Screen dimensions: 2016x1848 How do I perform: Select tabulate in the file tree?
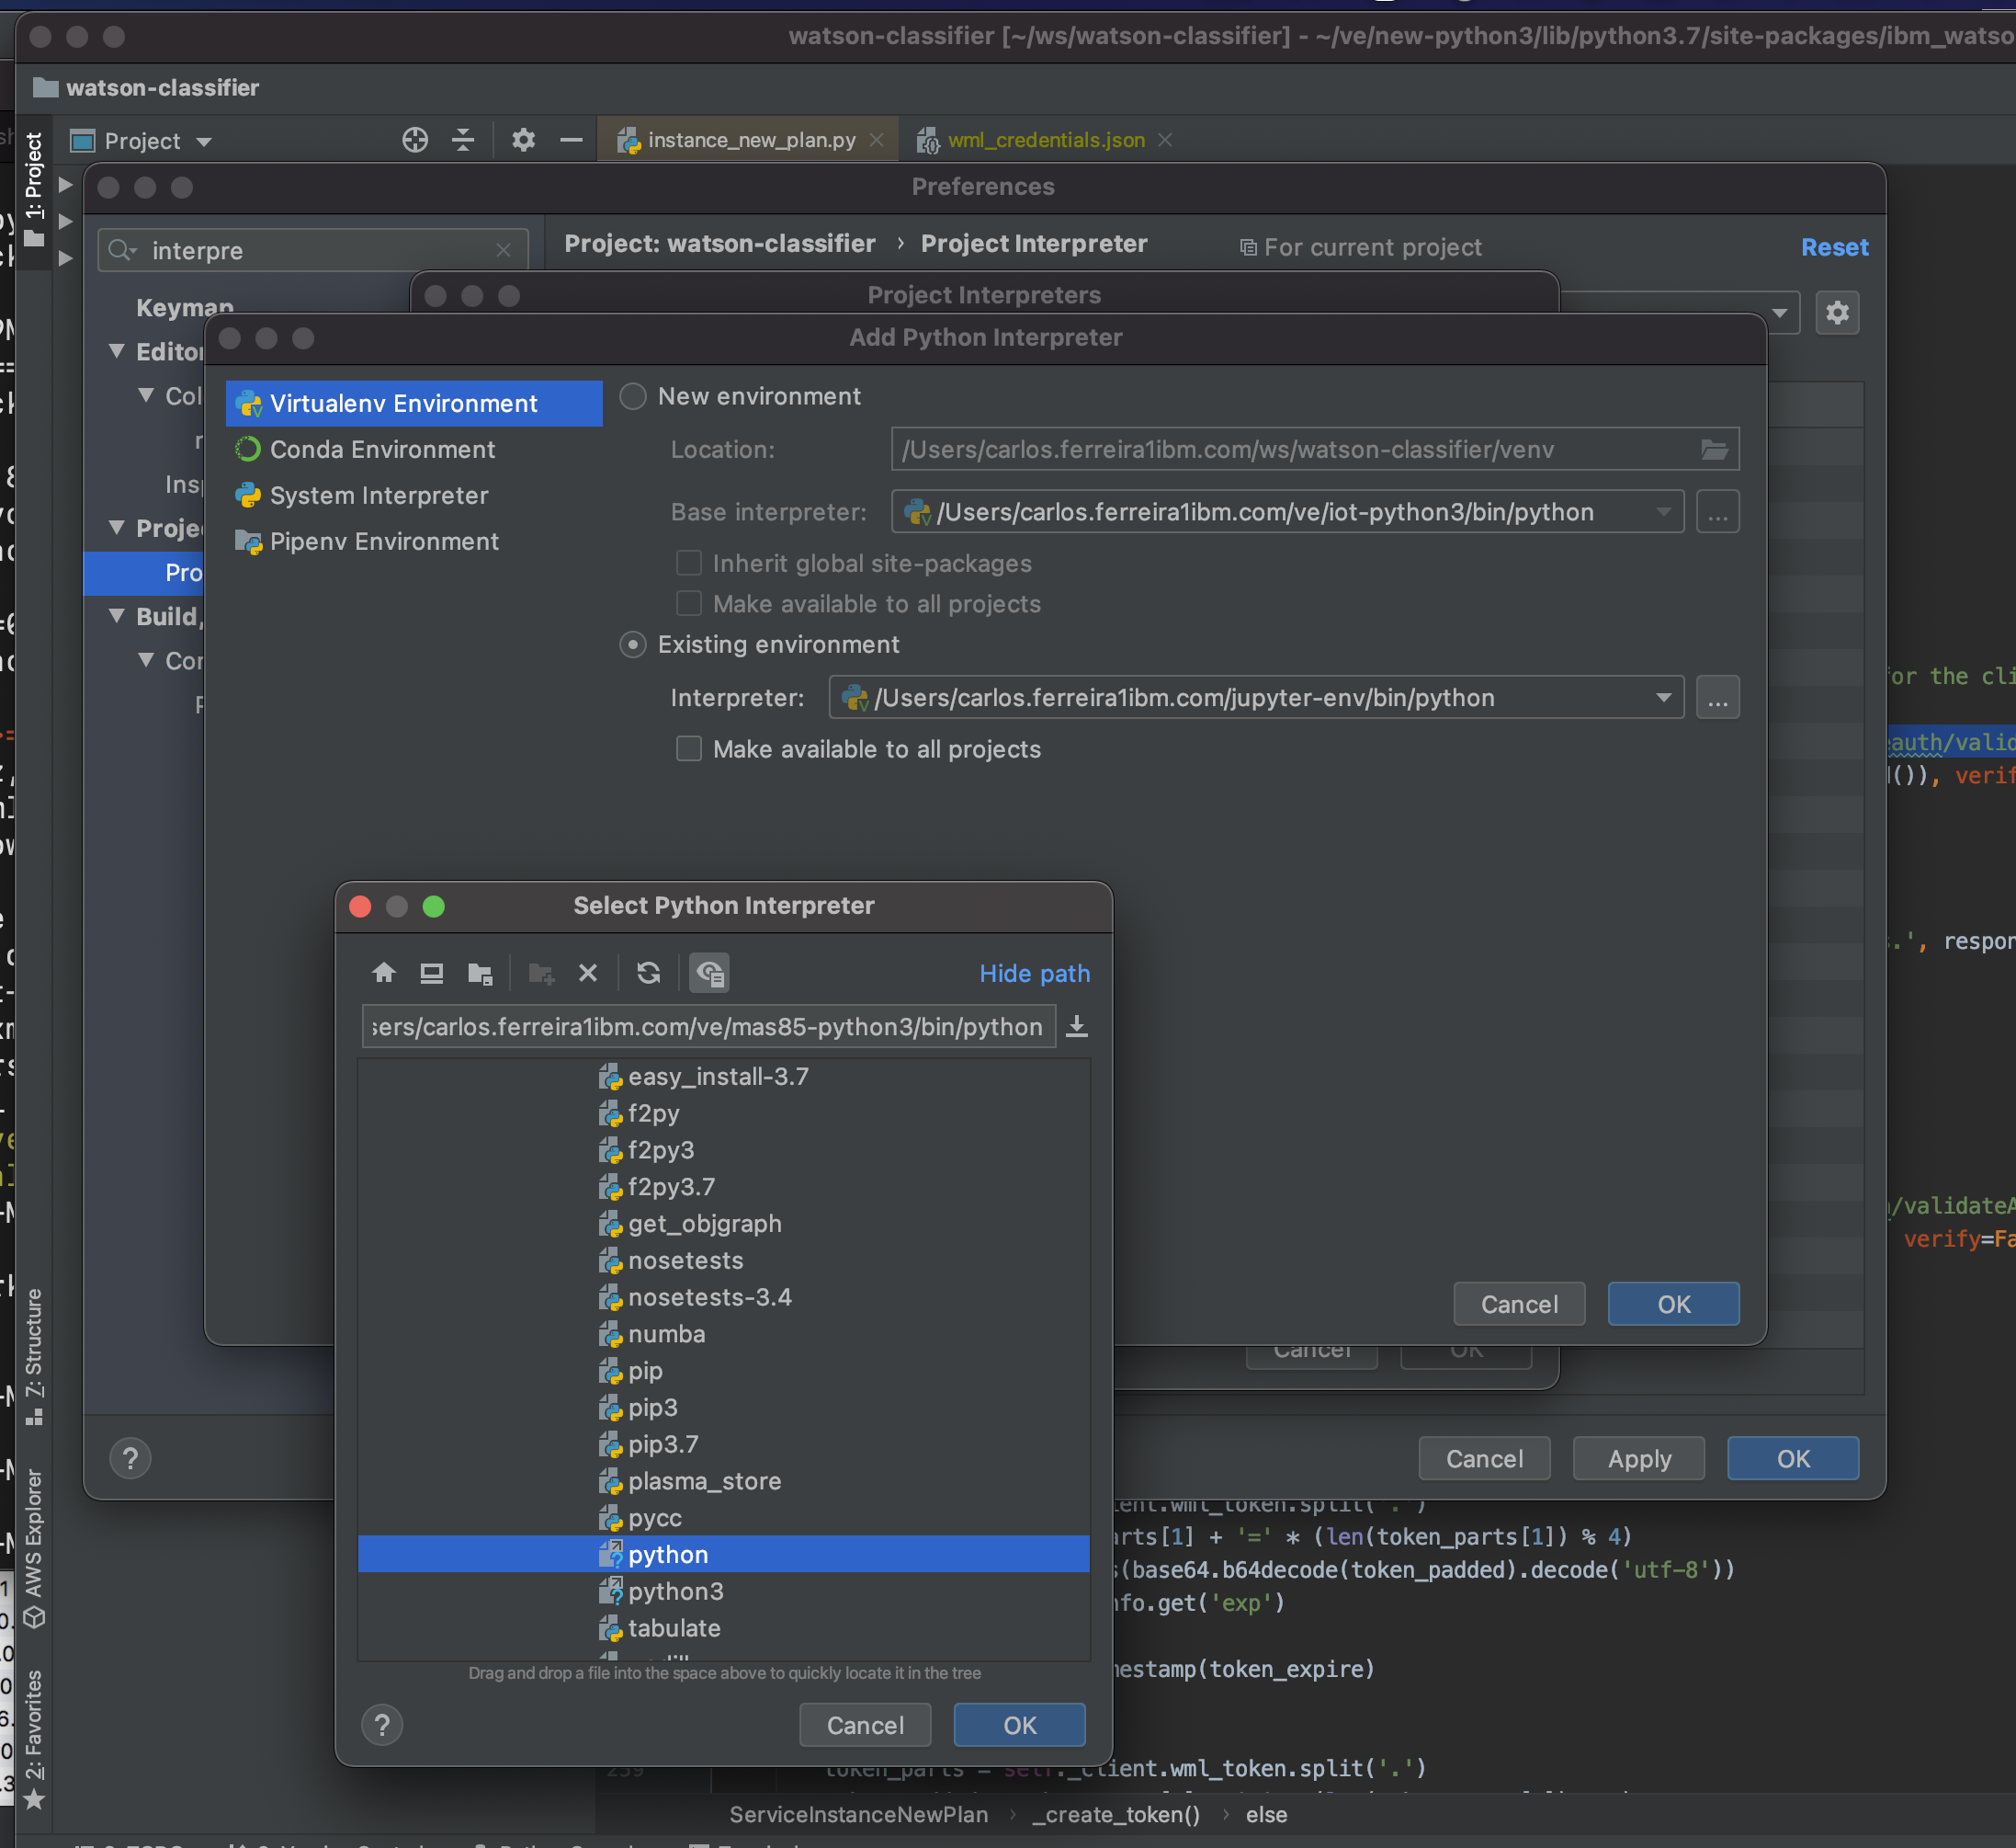(x=724, y=1628)
